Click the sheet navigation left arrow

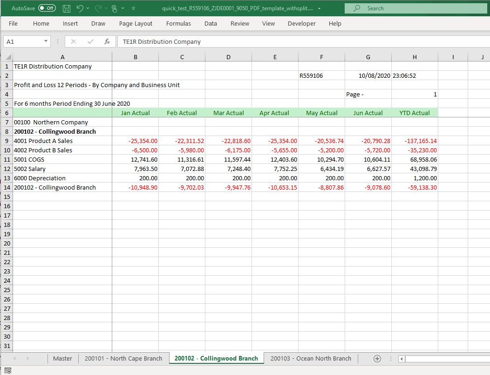14,358
